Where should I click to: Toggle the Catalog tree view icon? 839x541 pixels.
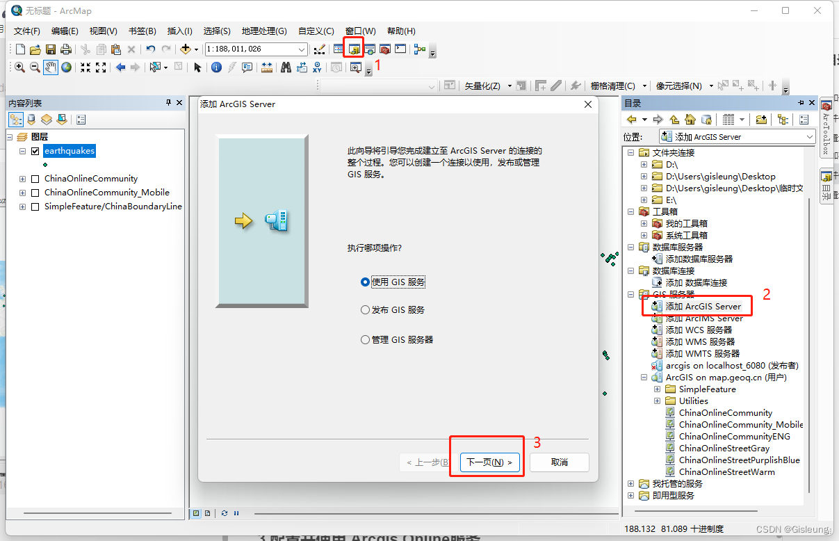pos(783,120)
